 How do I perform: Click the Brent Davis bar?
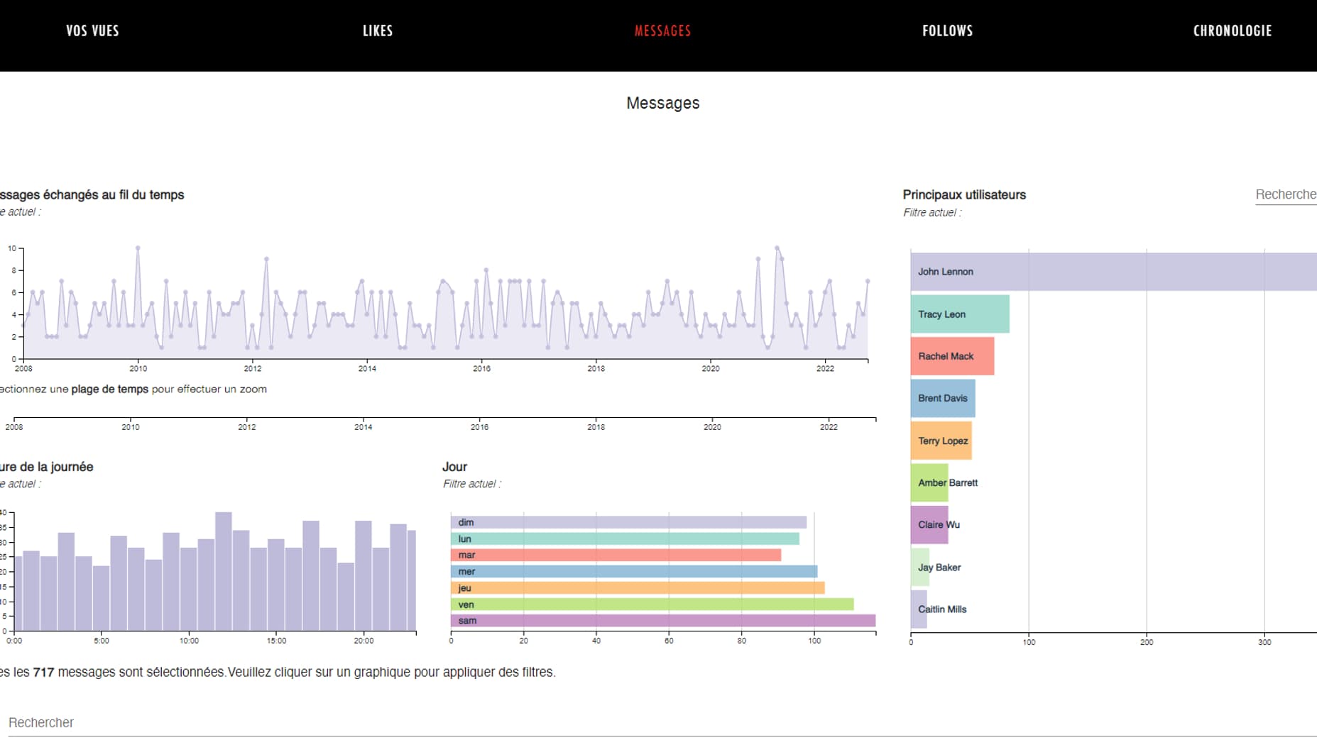942,398
